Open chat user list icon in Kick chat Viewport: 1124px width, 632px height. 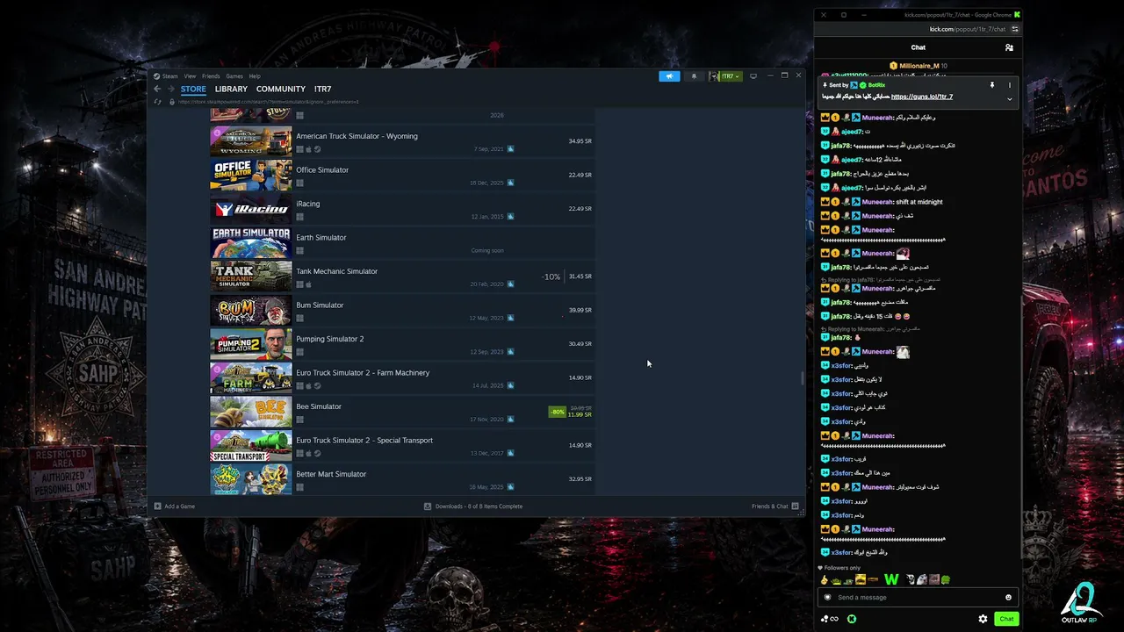coord(1009,47)
